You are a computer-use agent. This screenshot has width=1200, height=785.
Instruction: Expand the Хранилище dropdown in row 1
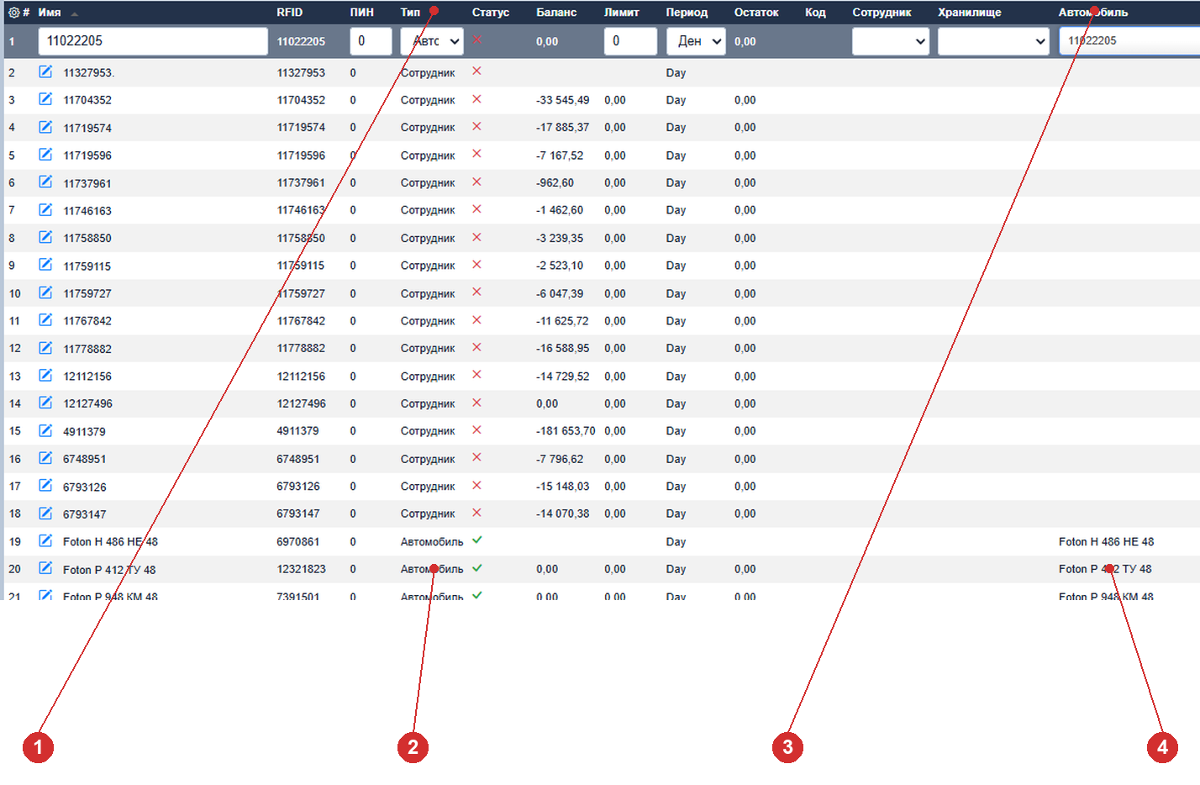click(x=993, y=41)
